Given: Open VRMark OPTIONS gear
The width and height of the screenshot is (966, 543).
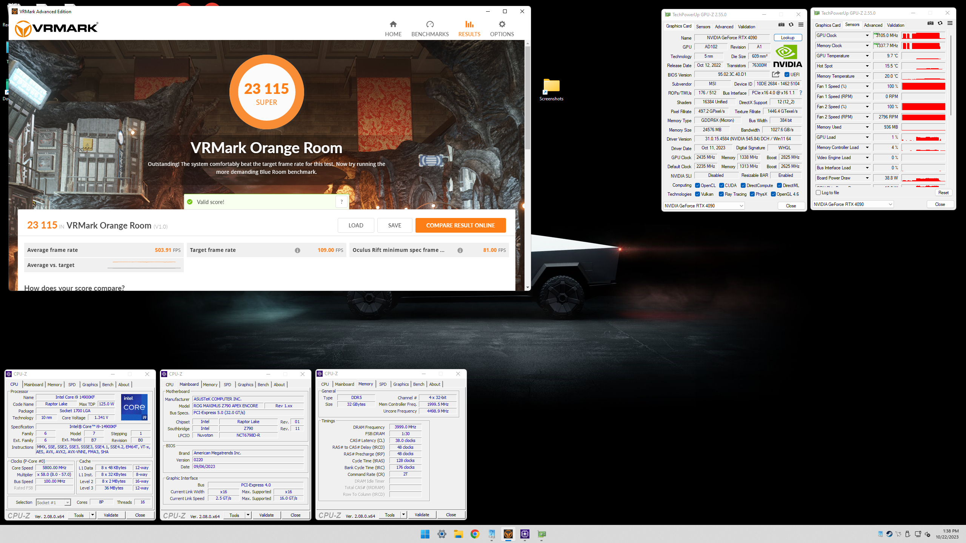Looking at the screenshot, I should (502, 29).
